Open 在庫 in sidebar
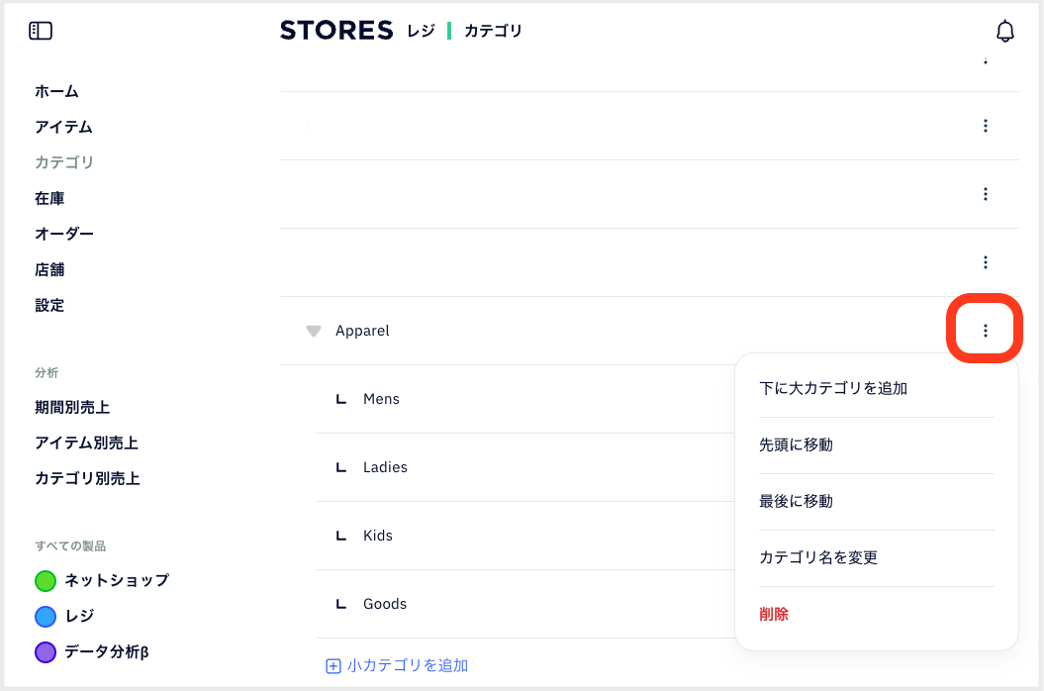The height and width of the screenshot is (691, 1044). pos(49,198)
